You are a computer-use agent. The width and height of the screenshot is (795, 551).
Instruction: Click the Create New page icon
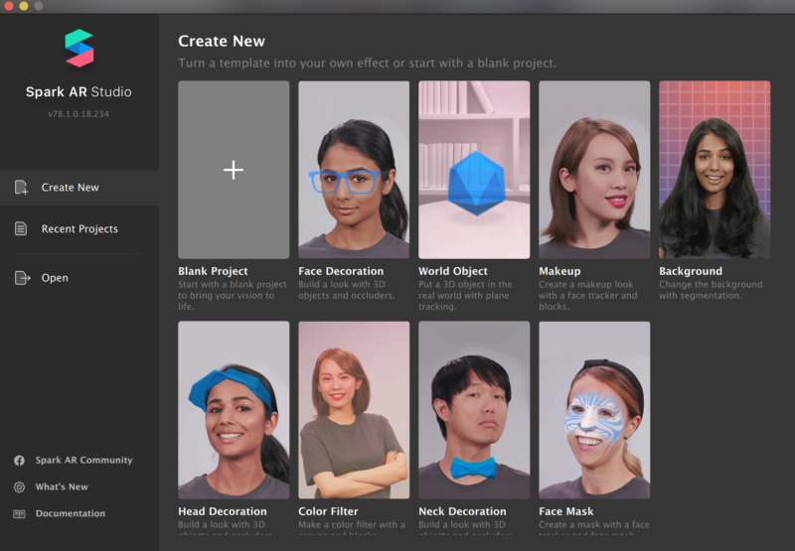coord(22,188)
